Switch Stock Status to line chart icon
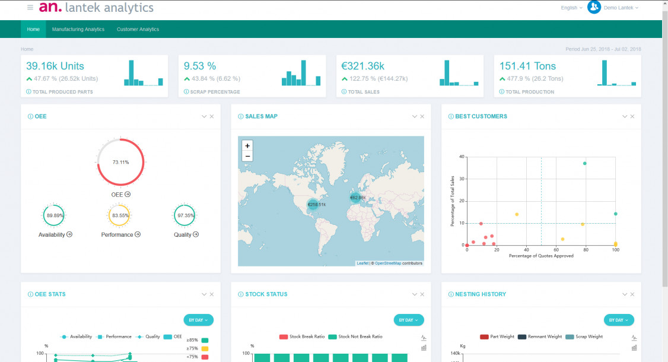This screenshot has height=362, width=668. tap(424, 338)
